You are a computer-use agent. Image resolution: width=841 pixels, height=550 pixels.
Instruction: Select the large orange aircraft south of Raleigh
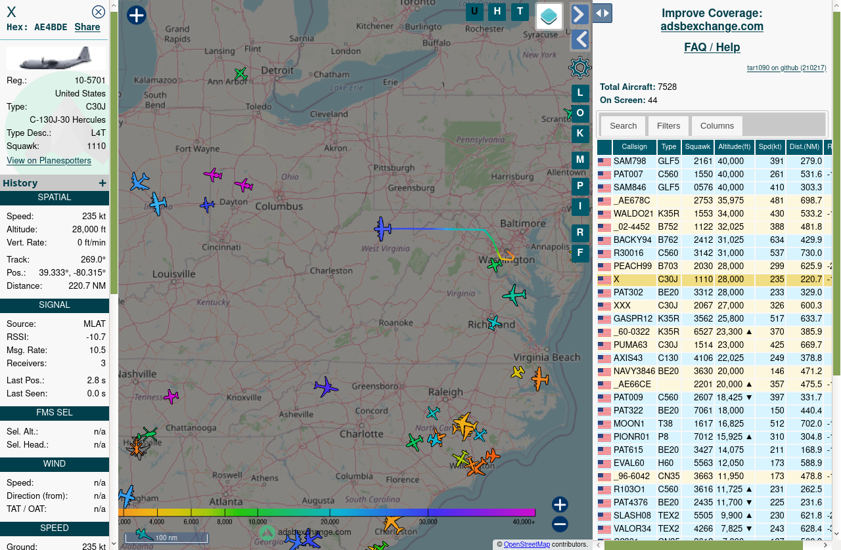click(465, 426)
